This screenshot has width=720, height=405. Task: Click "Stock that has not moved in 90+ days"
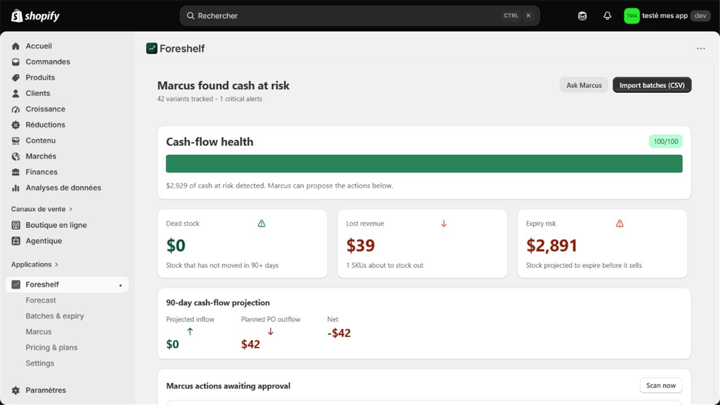click(x=222, y=265)
